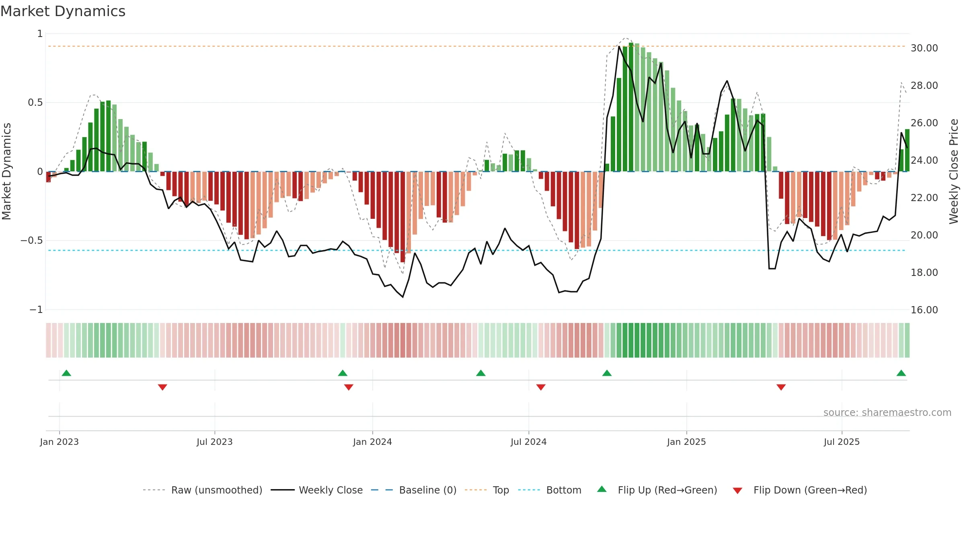
Task: Click the solid black Weekly Close swatch in legend
Action: click(x=282, y=490)
